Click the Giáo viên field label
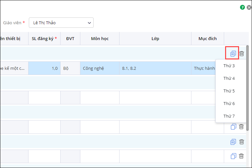 12,23
